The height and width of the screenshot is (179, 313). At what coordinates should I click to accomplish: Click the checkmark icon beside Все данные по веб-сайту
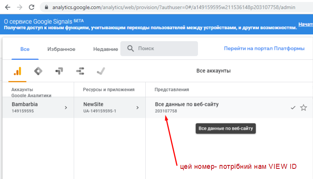[x=293, y=108]
